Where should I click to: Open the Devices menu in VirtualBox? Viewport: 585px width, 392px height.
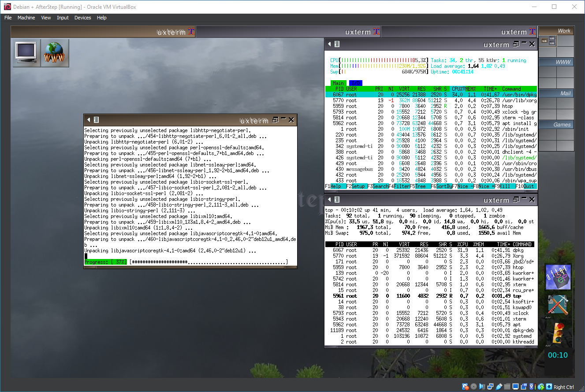pos(82,18)
